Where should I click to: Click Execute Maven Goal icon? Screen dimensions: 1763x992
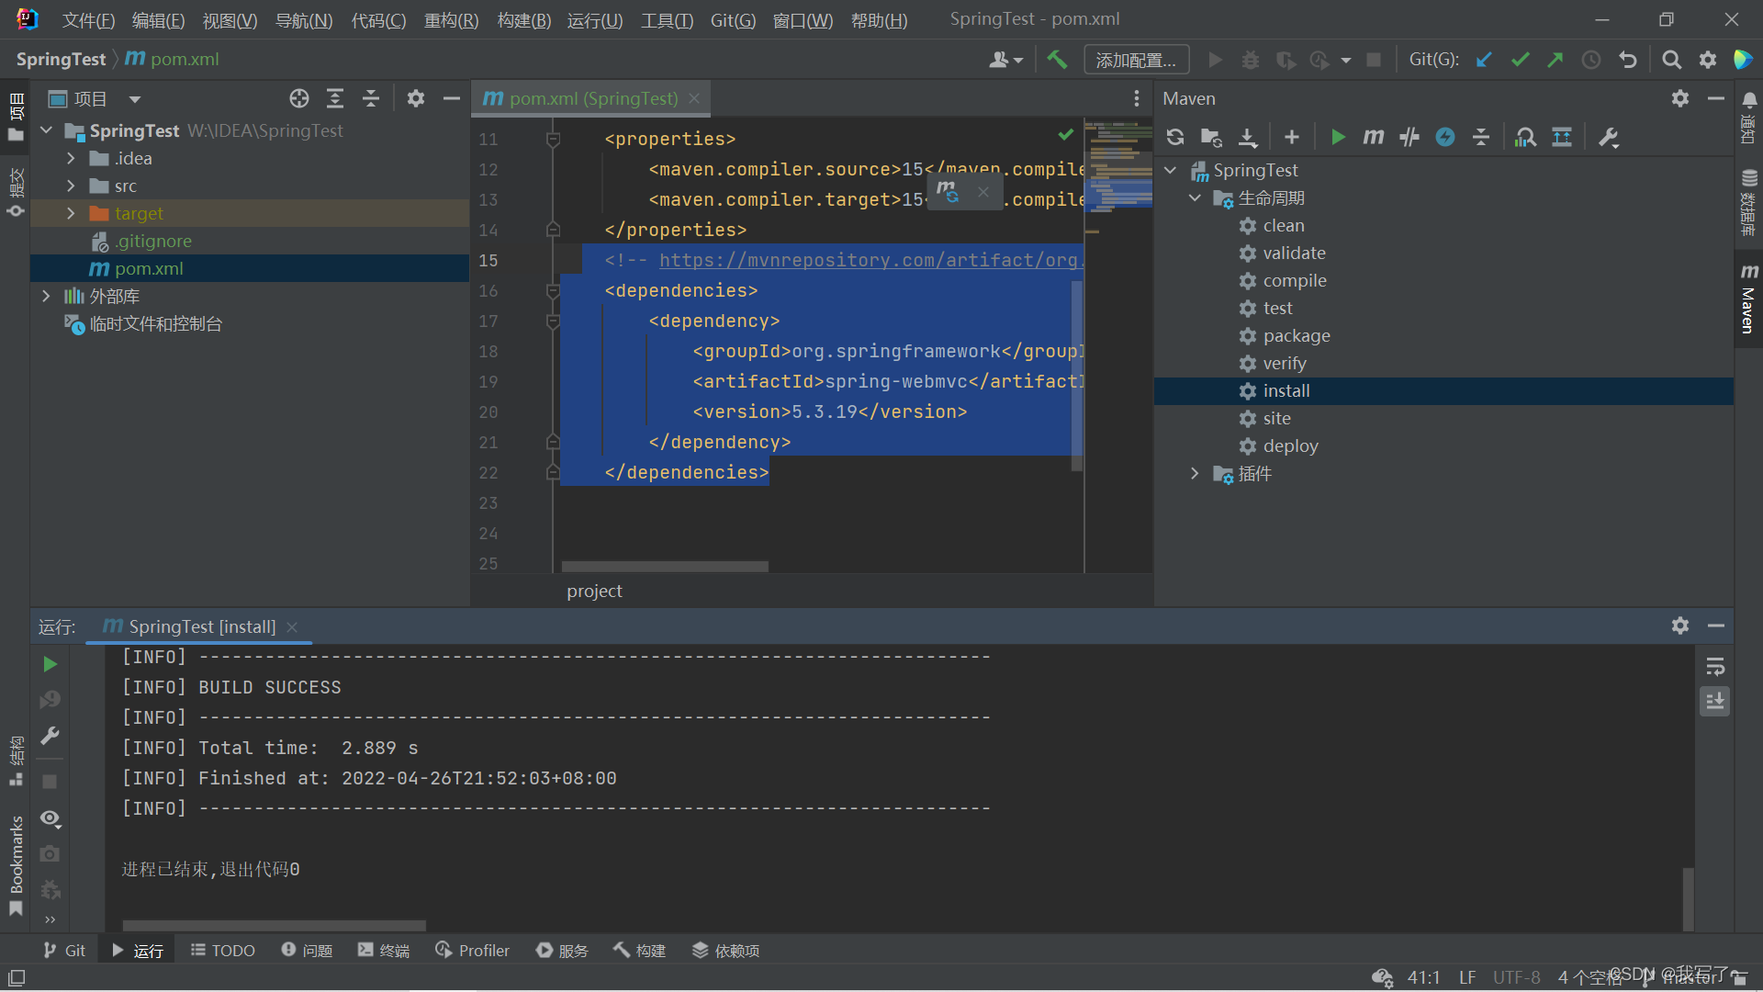(x=1373, y=138)
